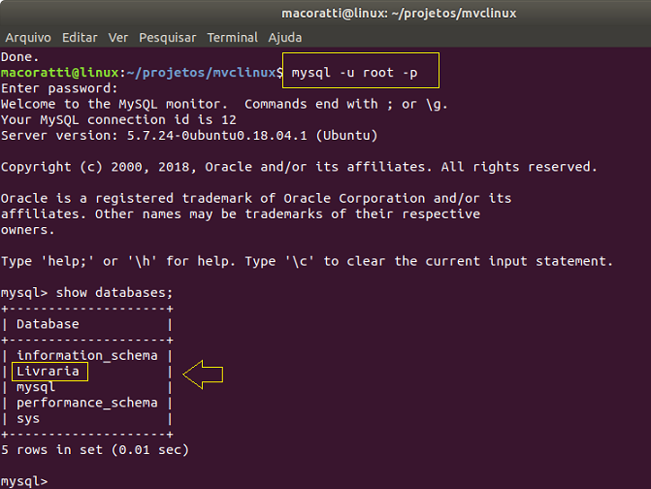Click the 'mysql -u root -p' command text

[x=354, y=73]
